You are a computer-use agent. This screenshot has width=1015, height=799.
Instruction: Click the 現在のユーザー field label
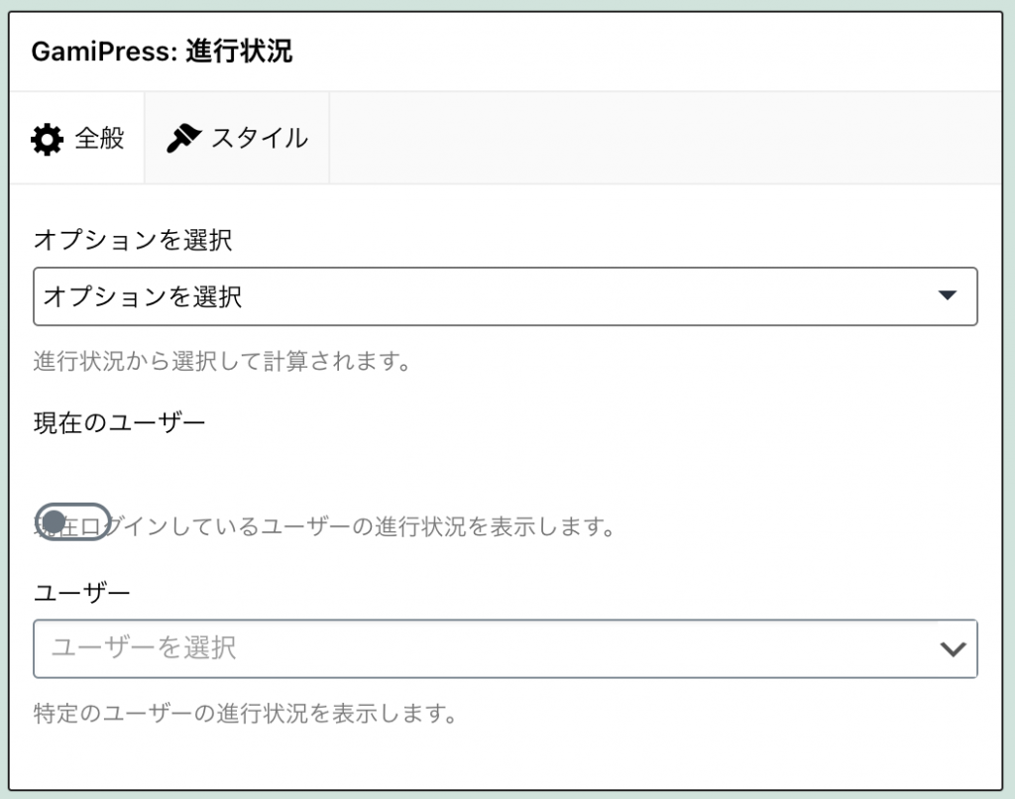click(119, 423)
